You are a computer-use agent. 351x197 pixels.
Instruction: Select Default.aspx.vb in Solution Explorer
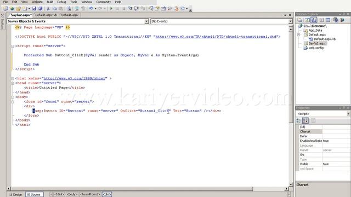point(325,39)
